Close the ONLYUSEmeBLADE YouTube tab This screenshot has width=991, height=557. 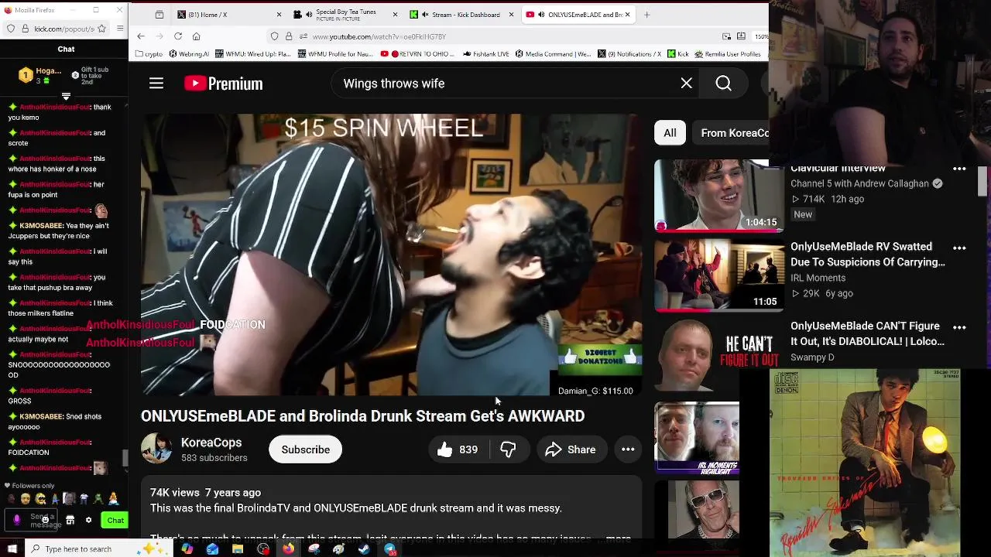(627, 15)
